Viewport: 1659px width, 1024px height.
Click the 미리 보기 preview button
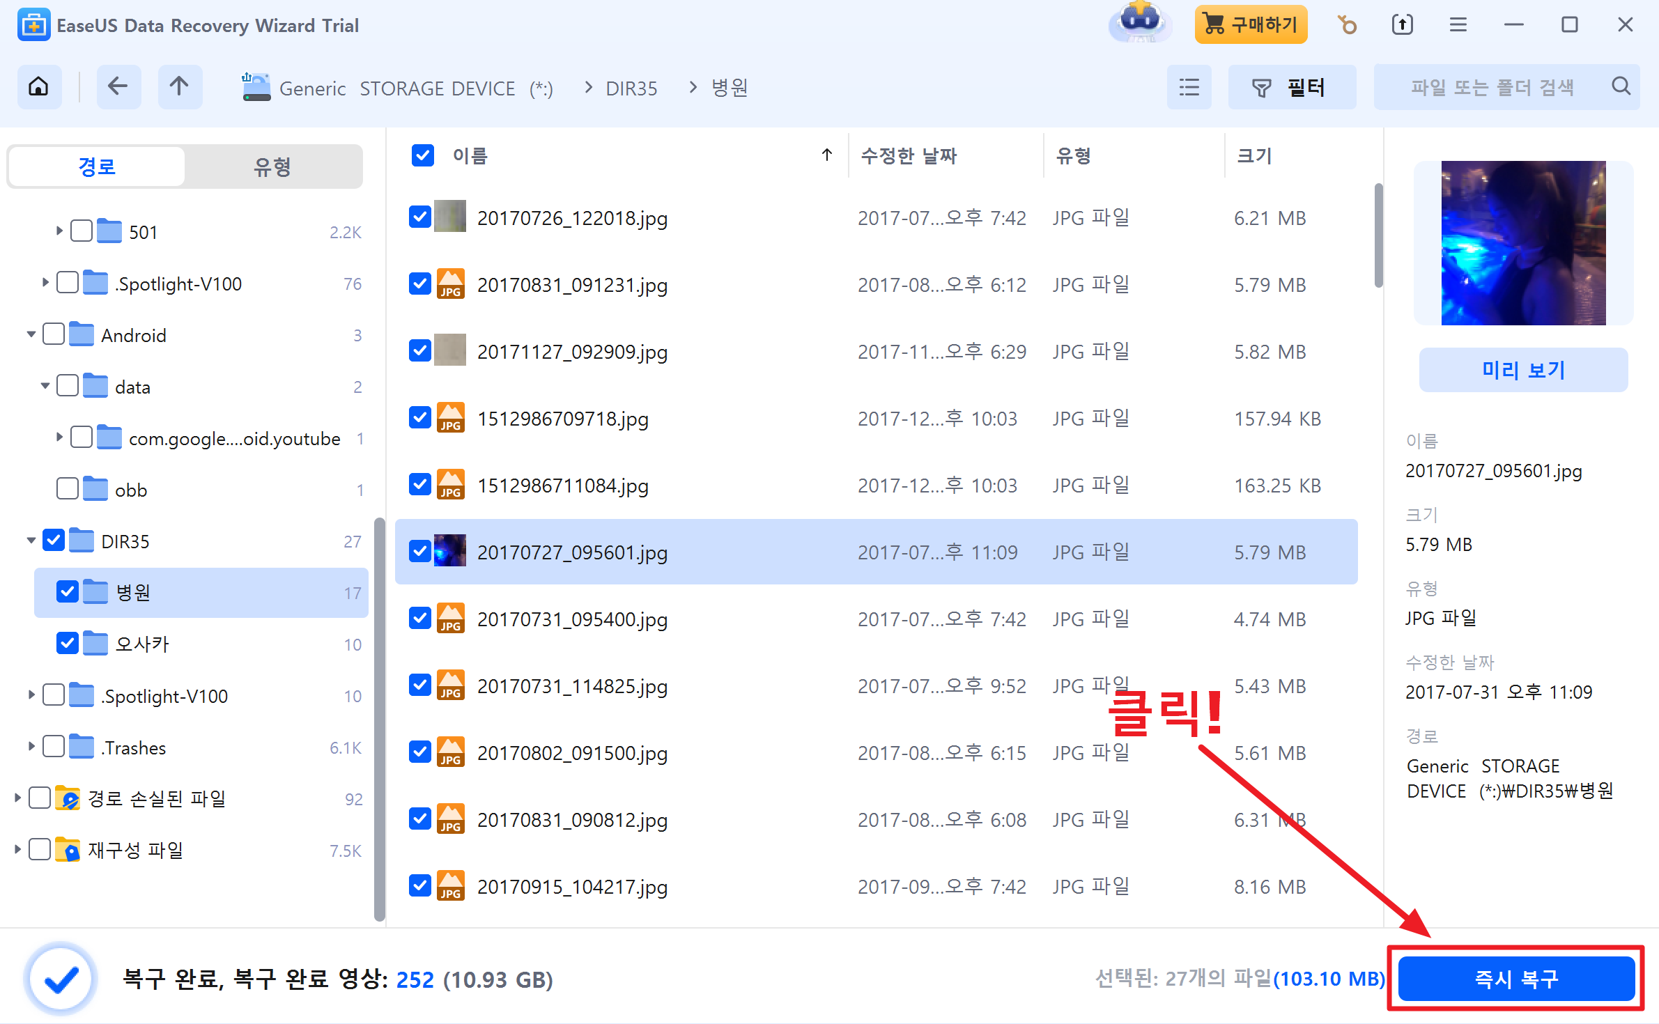[x=1522, y=370]
